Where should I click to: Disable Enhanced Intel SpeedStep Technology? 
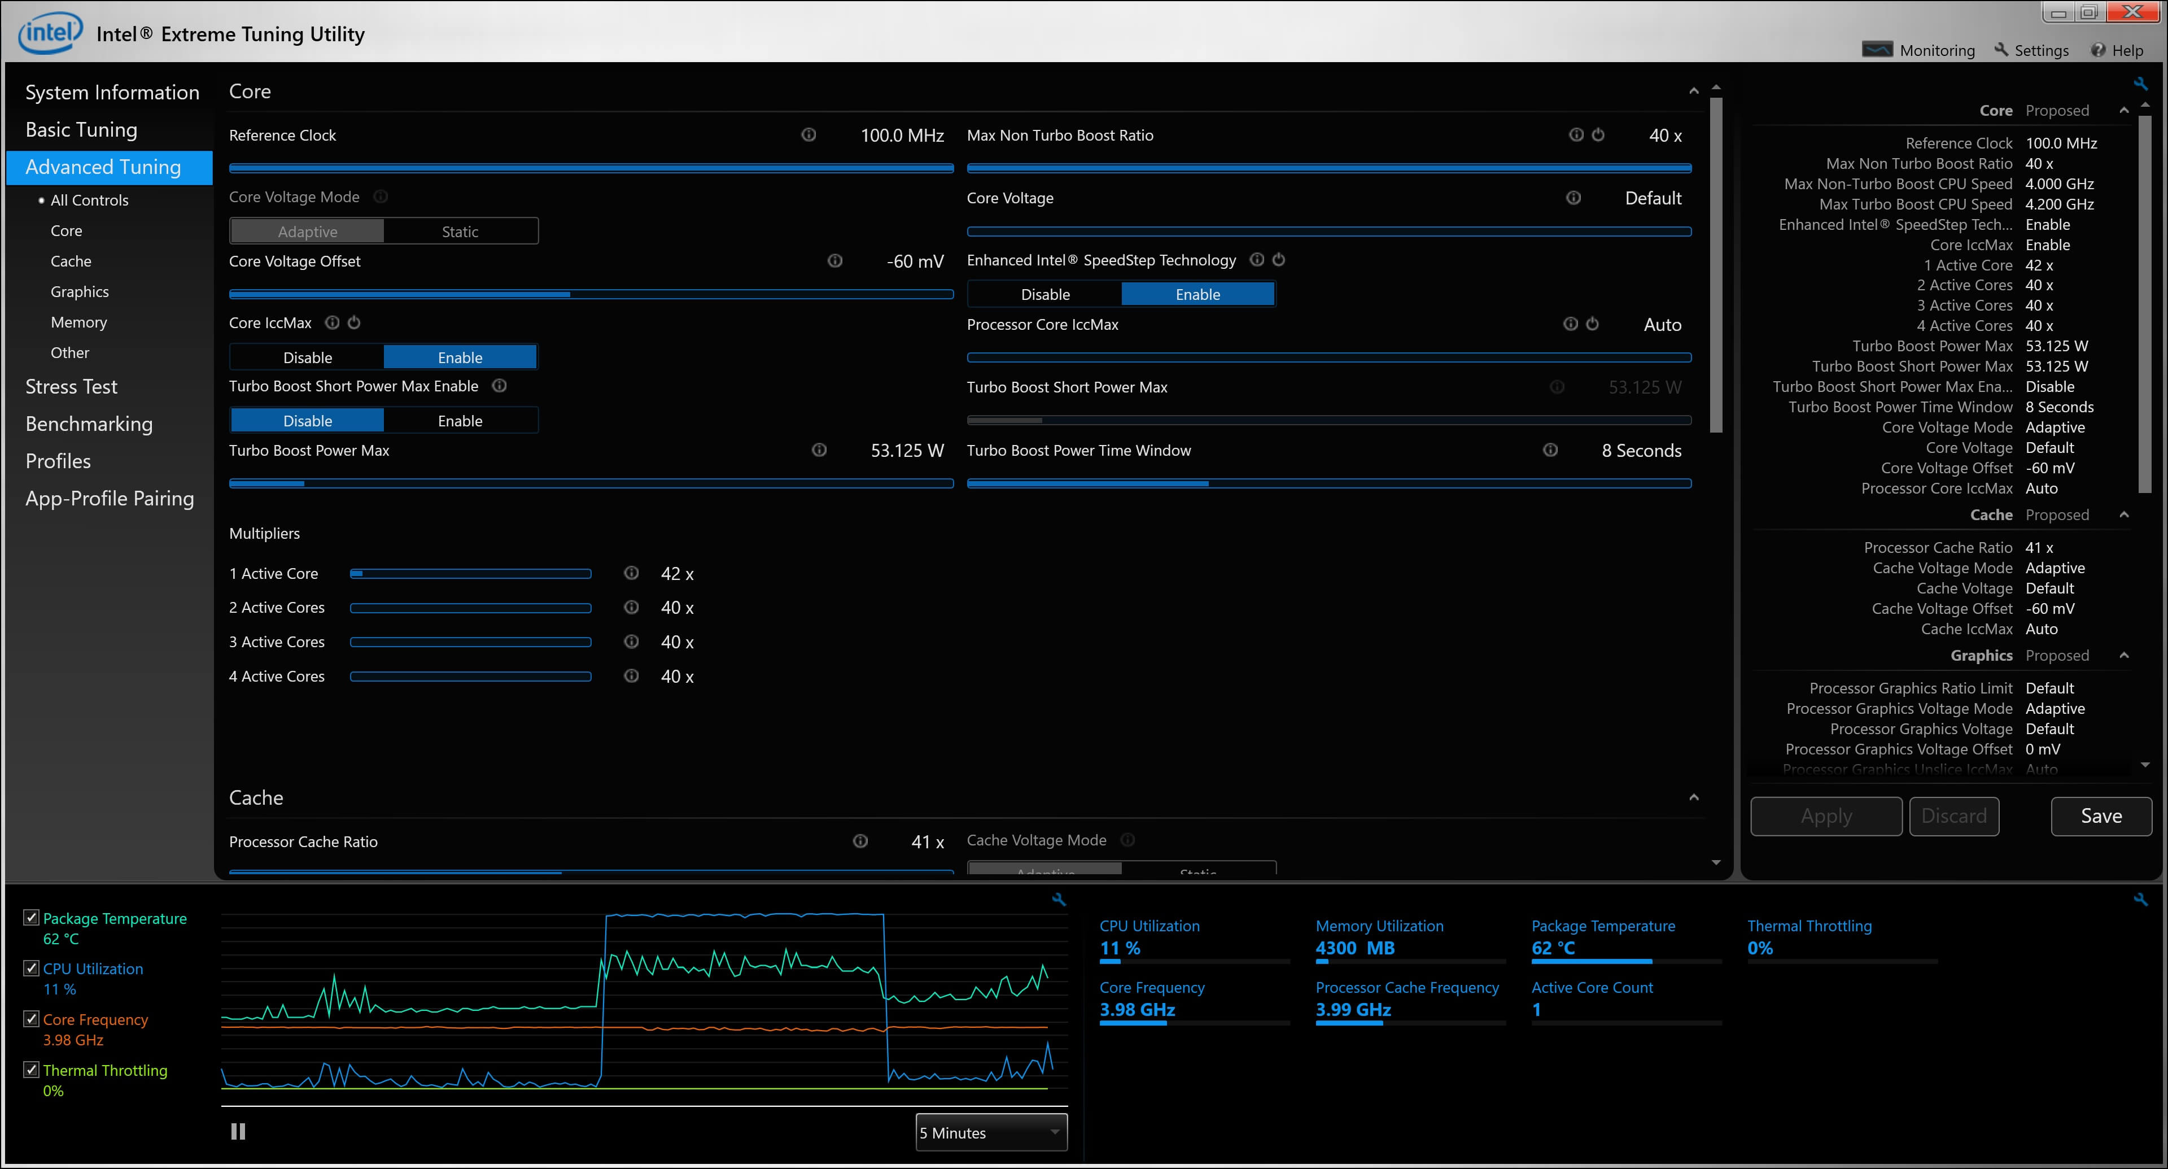click(1045, 295)
